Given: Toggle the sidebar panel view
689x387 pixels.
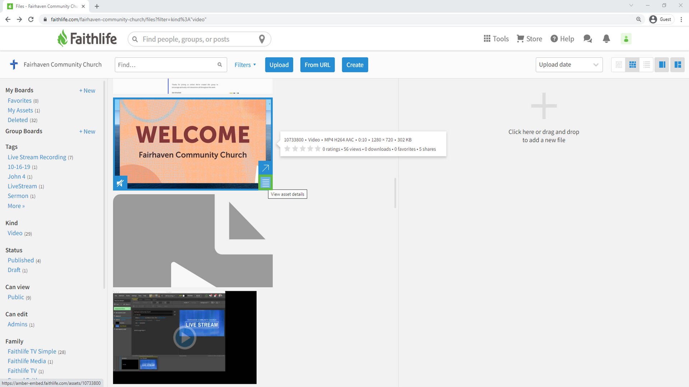Looking at the screenshot, I should tap(662, 64).
